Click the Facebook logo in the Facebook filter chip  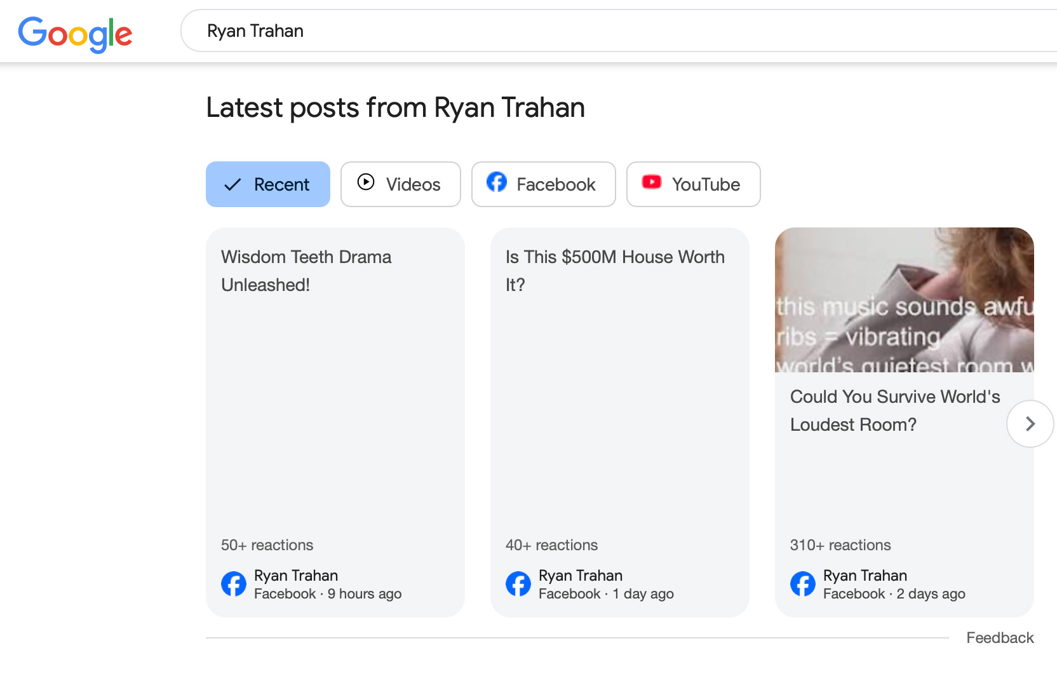pos(497,184)
